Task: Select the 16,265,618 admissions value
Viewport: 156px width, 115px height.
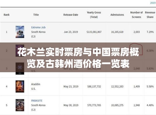Action: (x=117, y=32)
